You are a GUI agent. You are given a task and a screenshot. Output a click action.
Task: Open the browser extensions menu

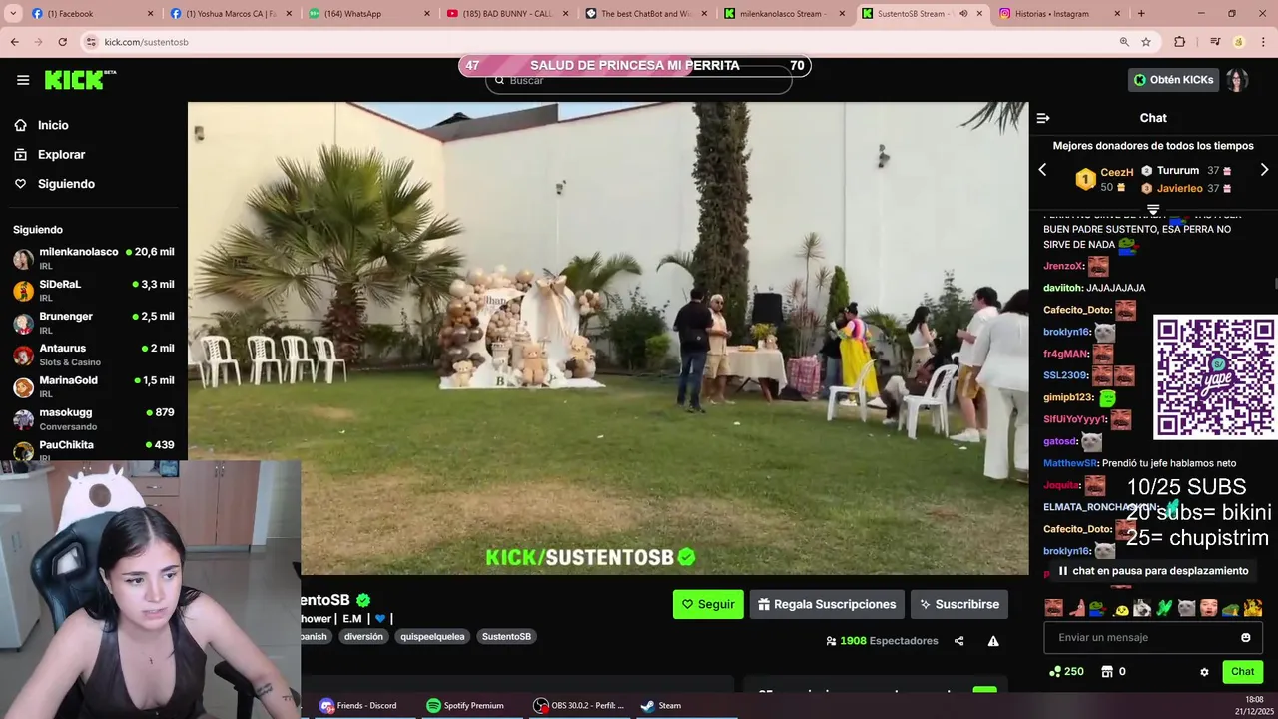coord(1180,42)
